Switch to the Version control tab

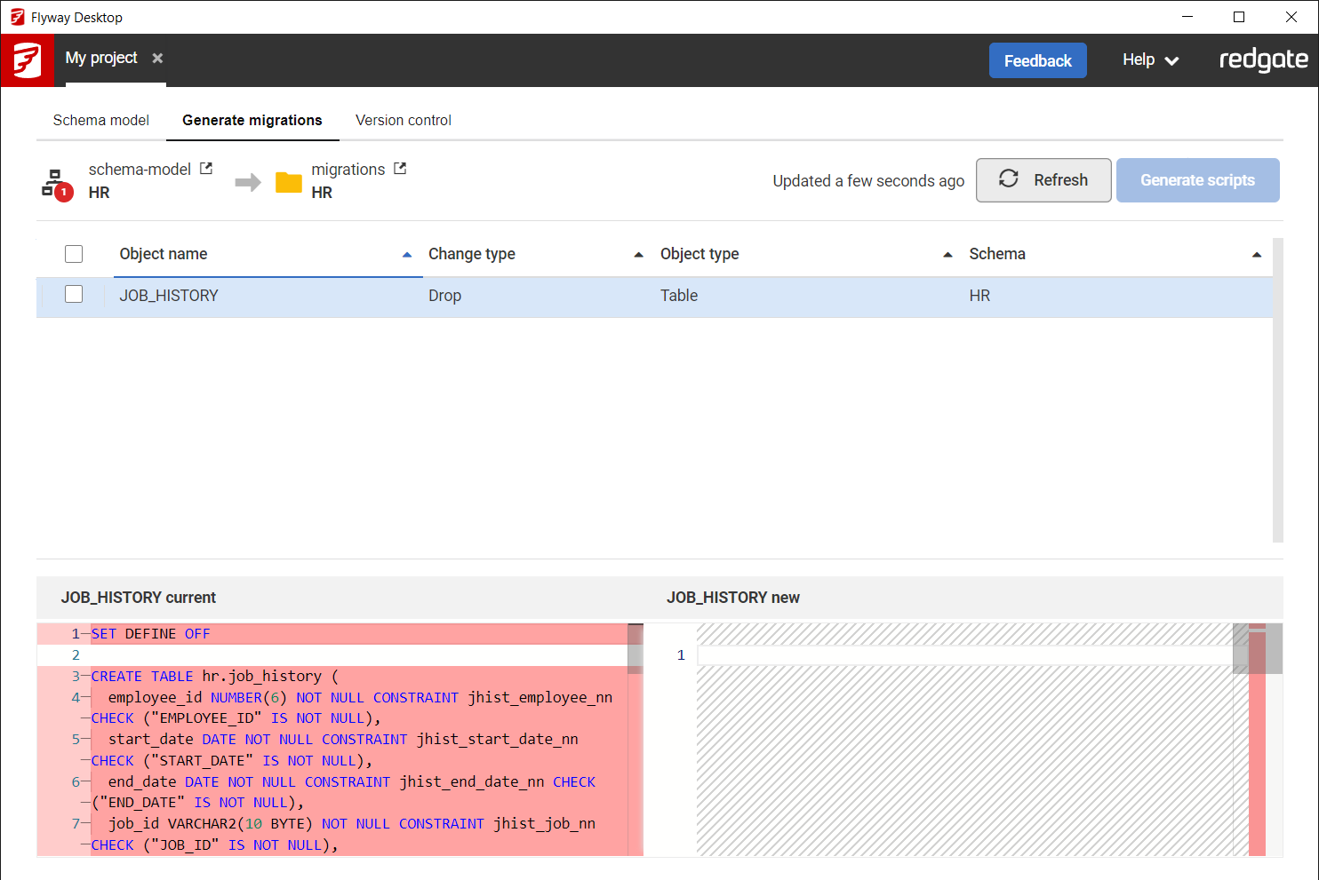pos(404,120)
